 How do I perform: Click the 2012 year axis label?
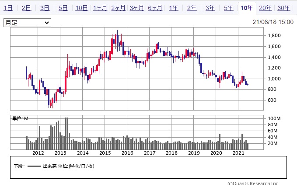38,153
